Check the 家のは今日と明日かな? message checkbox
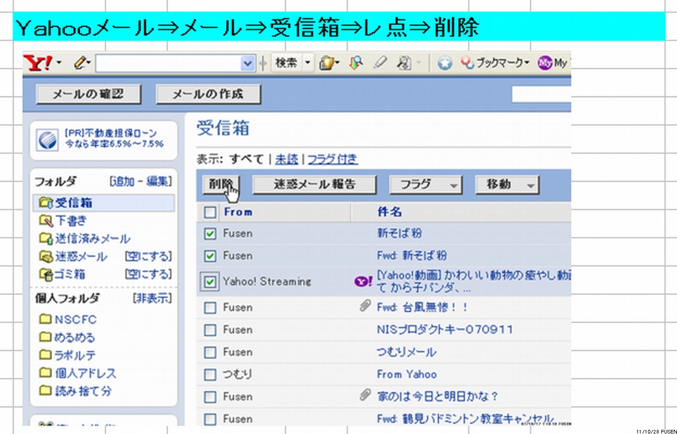The height and width of the screenshot is (434, 677). [210, 397]
